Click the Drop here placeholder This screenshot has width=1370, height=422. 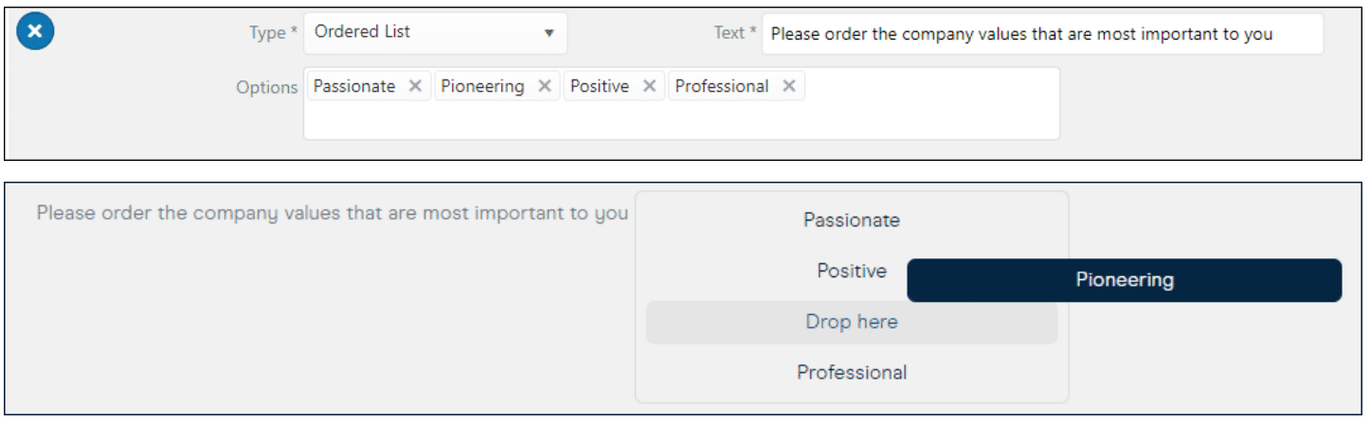852,322
